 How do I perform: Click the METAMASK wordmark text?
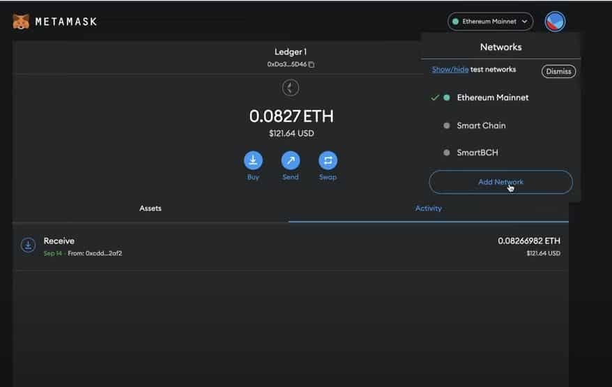pyautogui.click(x=66, y=22)
